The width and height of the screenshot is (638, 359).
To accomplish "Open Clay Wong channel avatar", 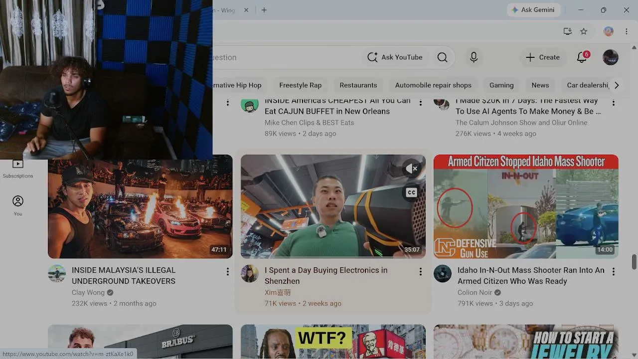I will click(x=57, y=274).
